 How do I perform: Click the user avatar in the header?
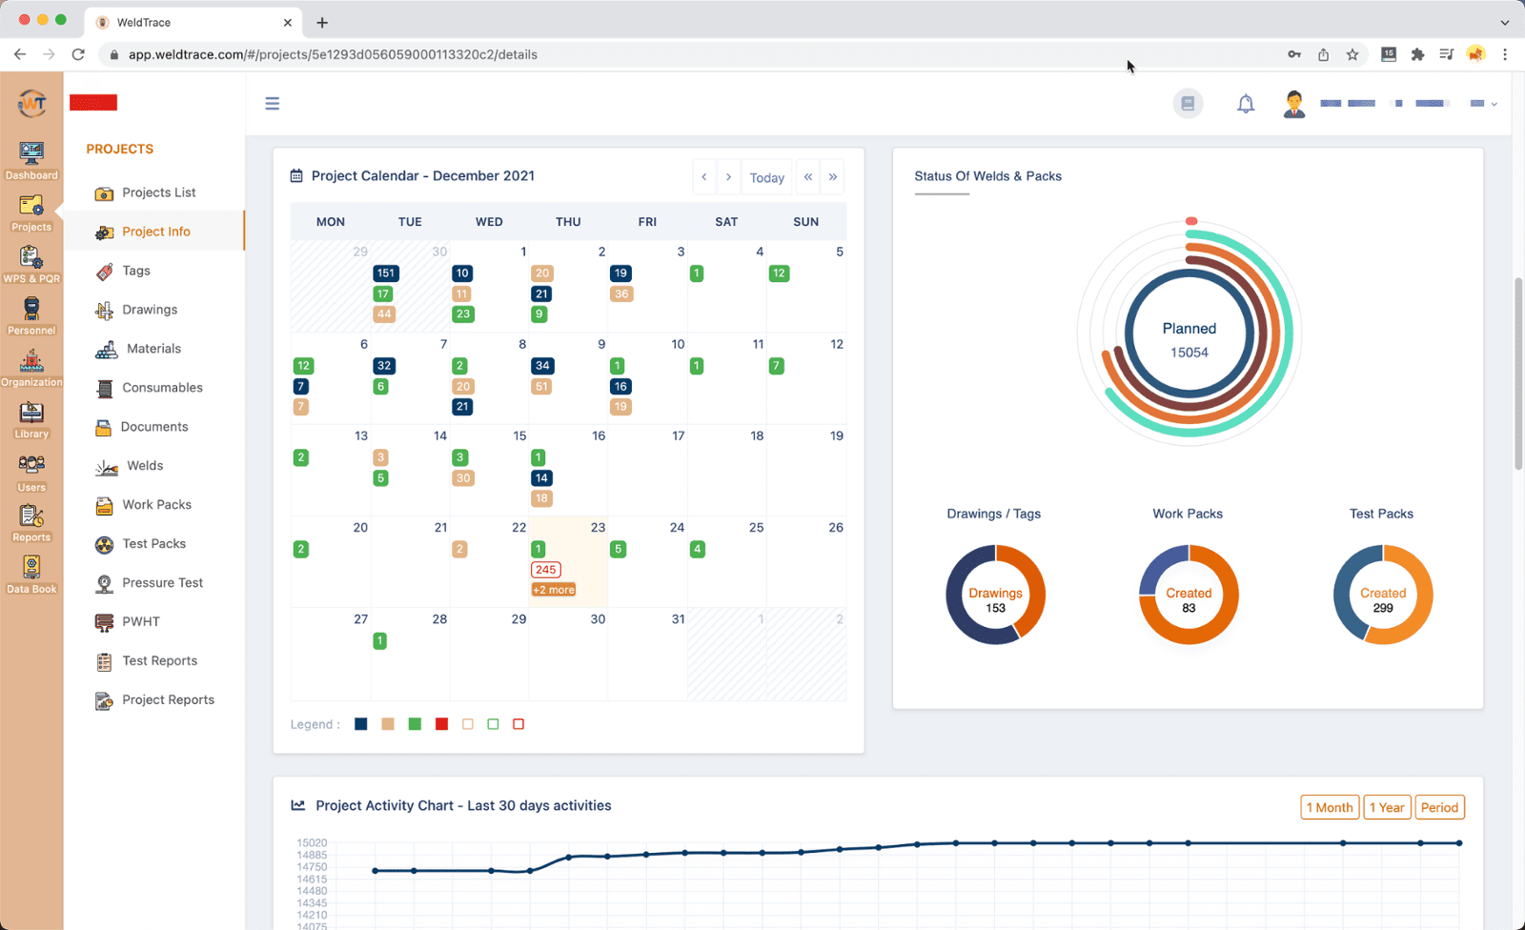[1293, 103]
